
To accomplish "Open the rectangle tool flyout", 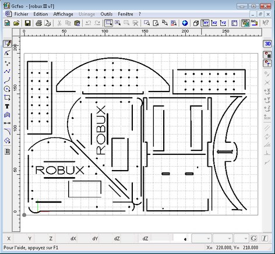I will (7, 98).
